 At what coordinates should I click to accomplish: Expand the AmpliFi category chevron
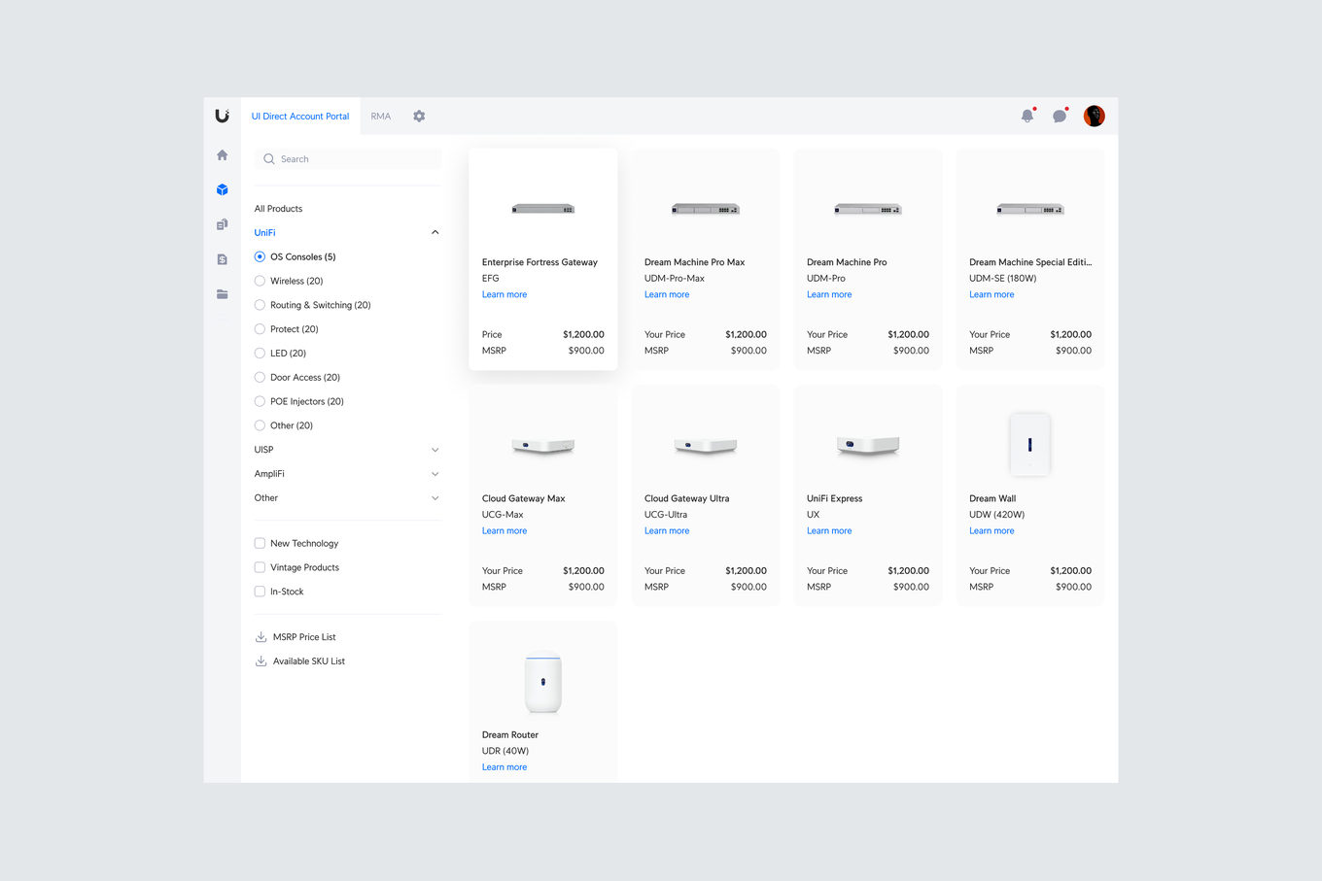435,474
